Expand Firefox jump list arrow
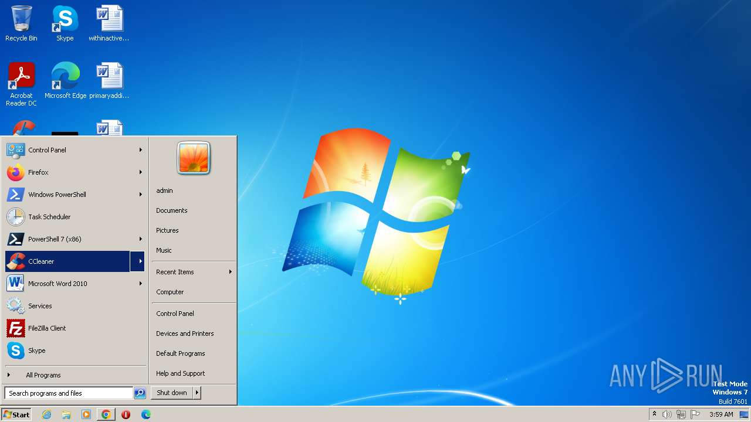Image resolution: width=751 pixels, height=422 pixels. [140, 172]
